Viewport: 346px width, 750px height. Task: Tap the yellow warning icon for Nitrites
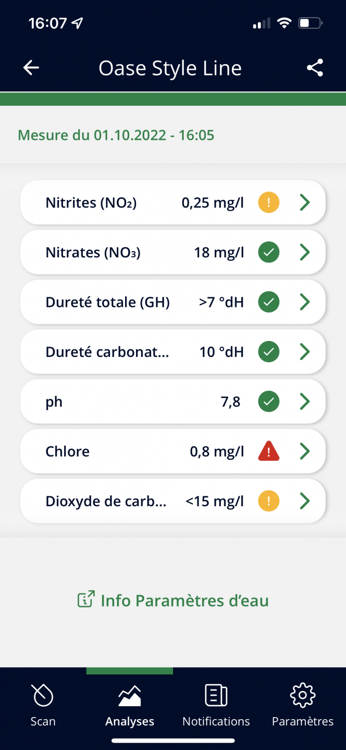268,203
